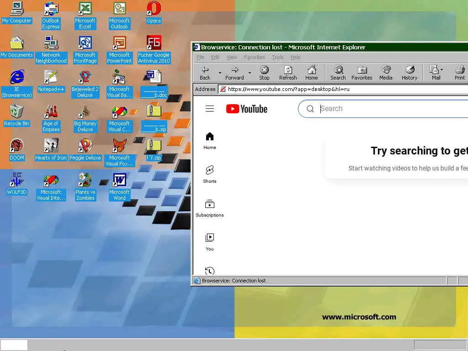The height and width of the screenshot is (351, 468).
Task: Open Microsoft Word desktop shortcut
Action: click(119, 187)
